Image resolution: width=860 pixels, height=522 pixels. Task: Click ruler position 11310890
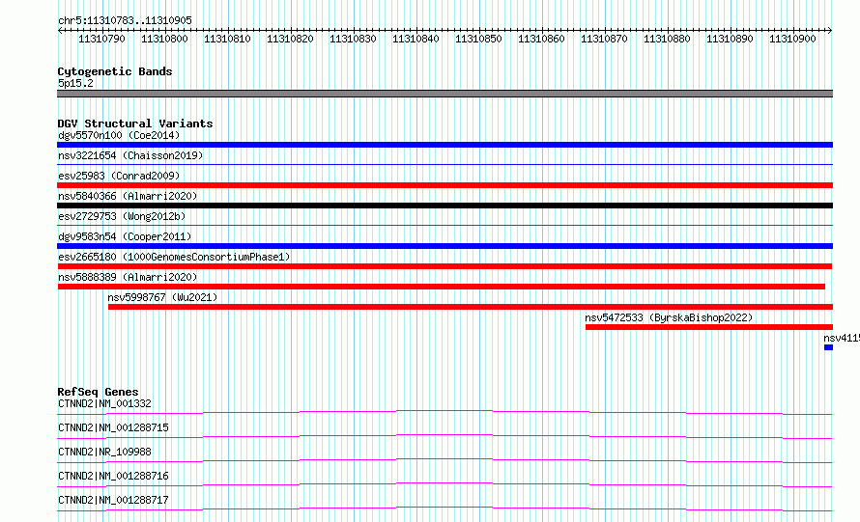coord(730,39)
